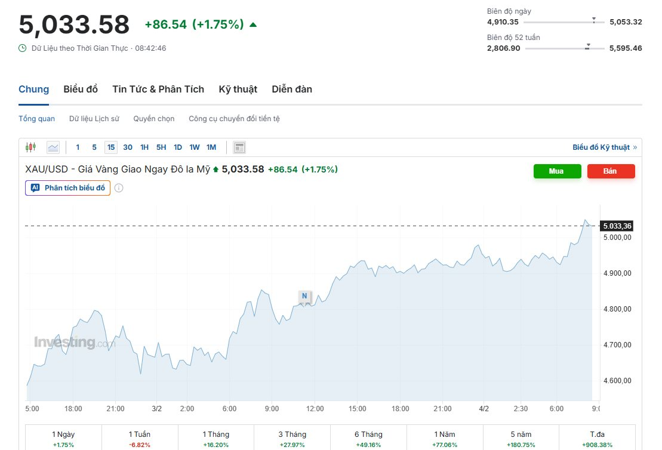Switch to Tin Tức & Phân Tích tab

[x=158, y=90]
